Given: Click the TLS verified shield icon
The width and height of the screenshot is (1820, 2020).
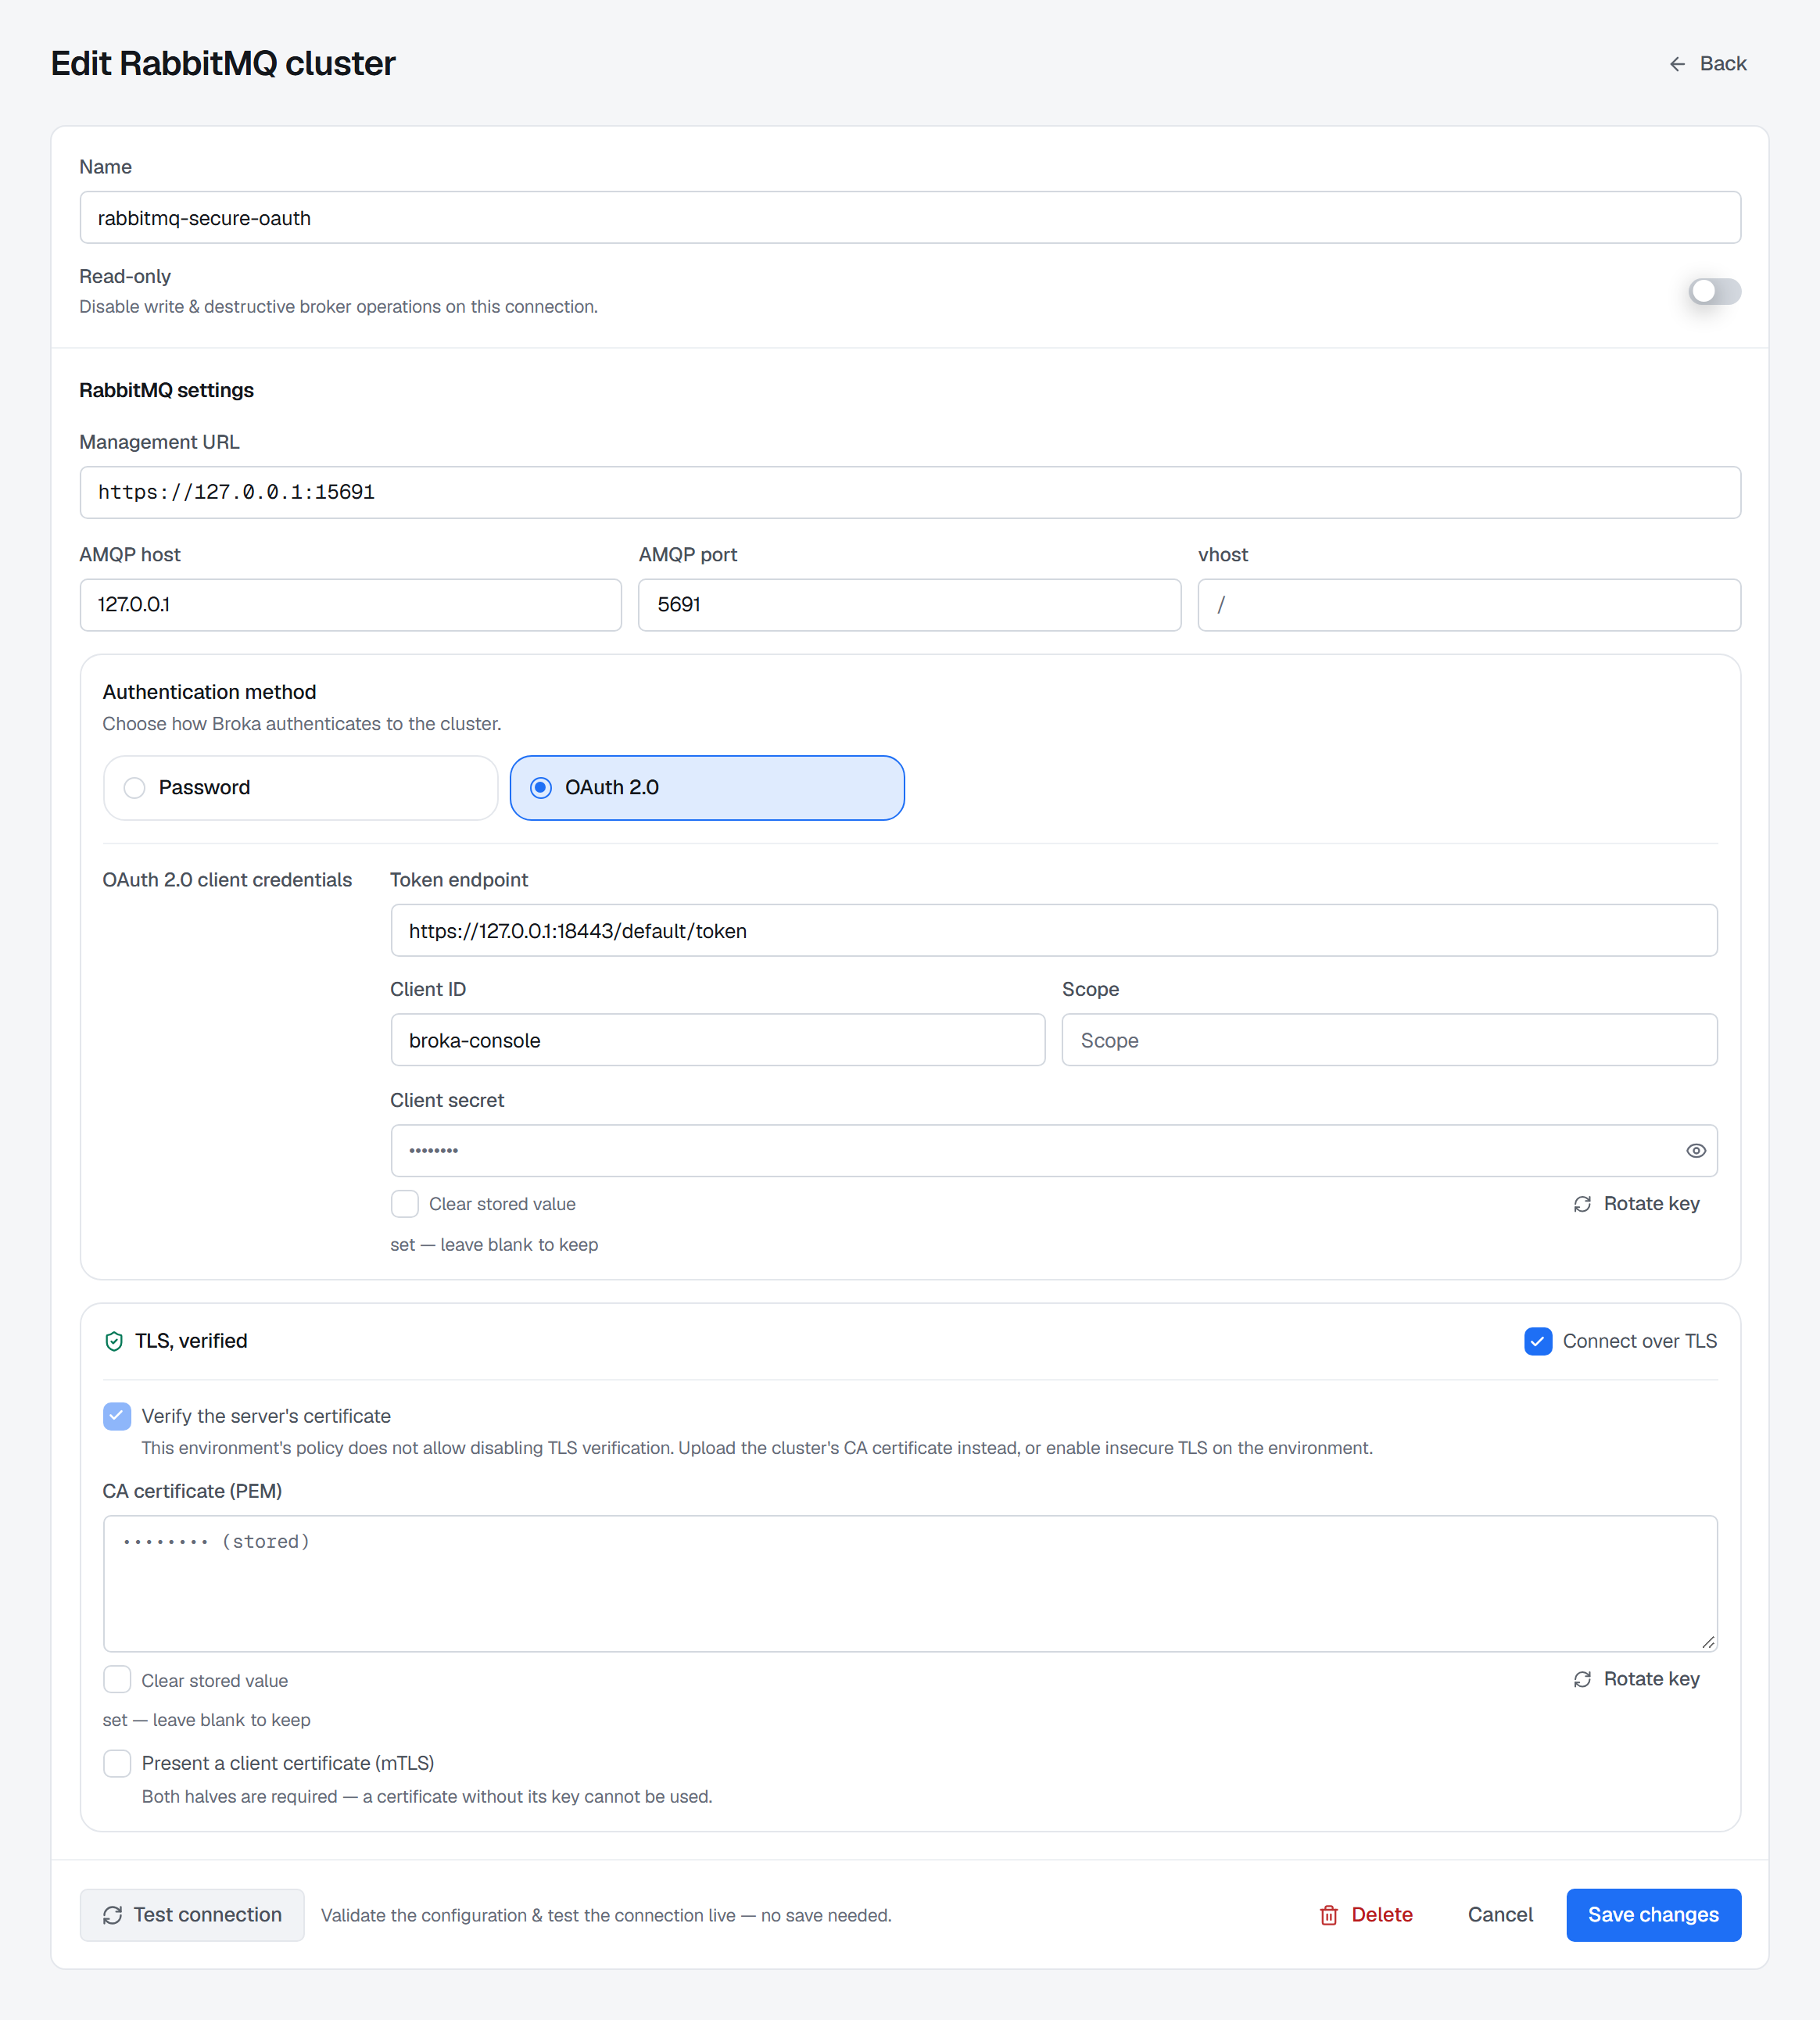Looking at the screenshot, I should pyautogui.click(x=114, y=1341).
